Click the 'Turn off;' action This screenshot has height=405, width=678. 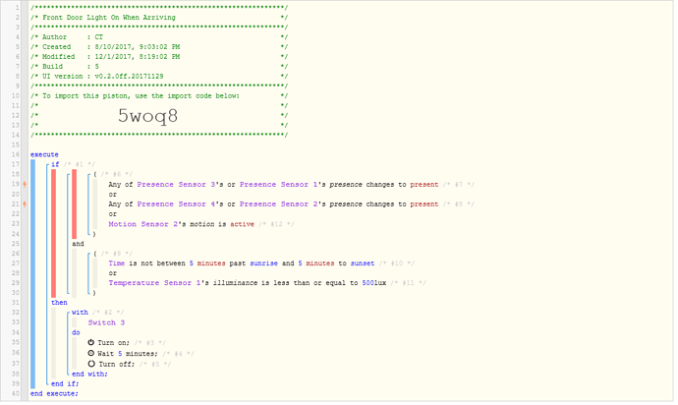(x=117, y=365)
